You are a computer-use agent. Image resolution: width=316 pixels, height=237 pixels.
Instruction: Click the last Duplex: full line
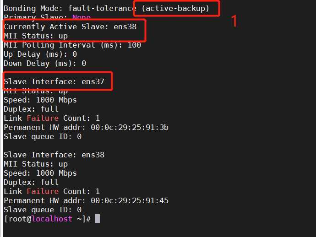tap(31, 182)
